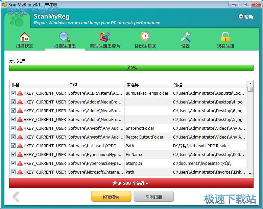Click warning icon of Haihaisoft\XPDF row
263x209 pixels.
tap(20, 146)
